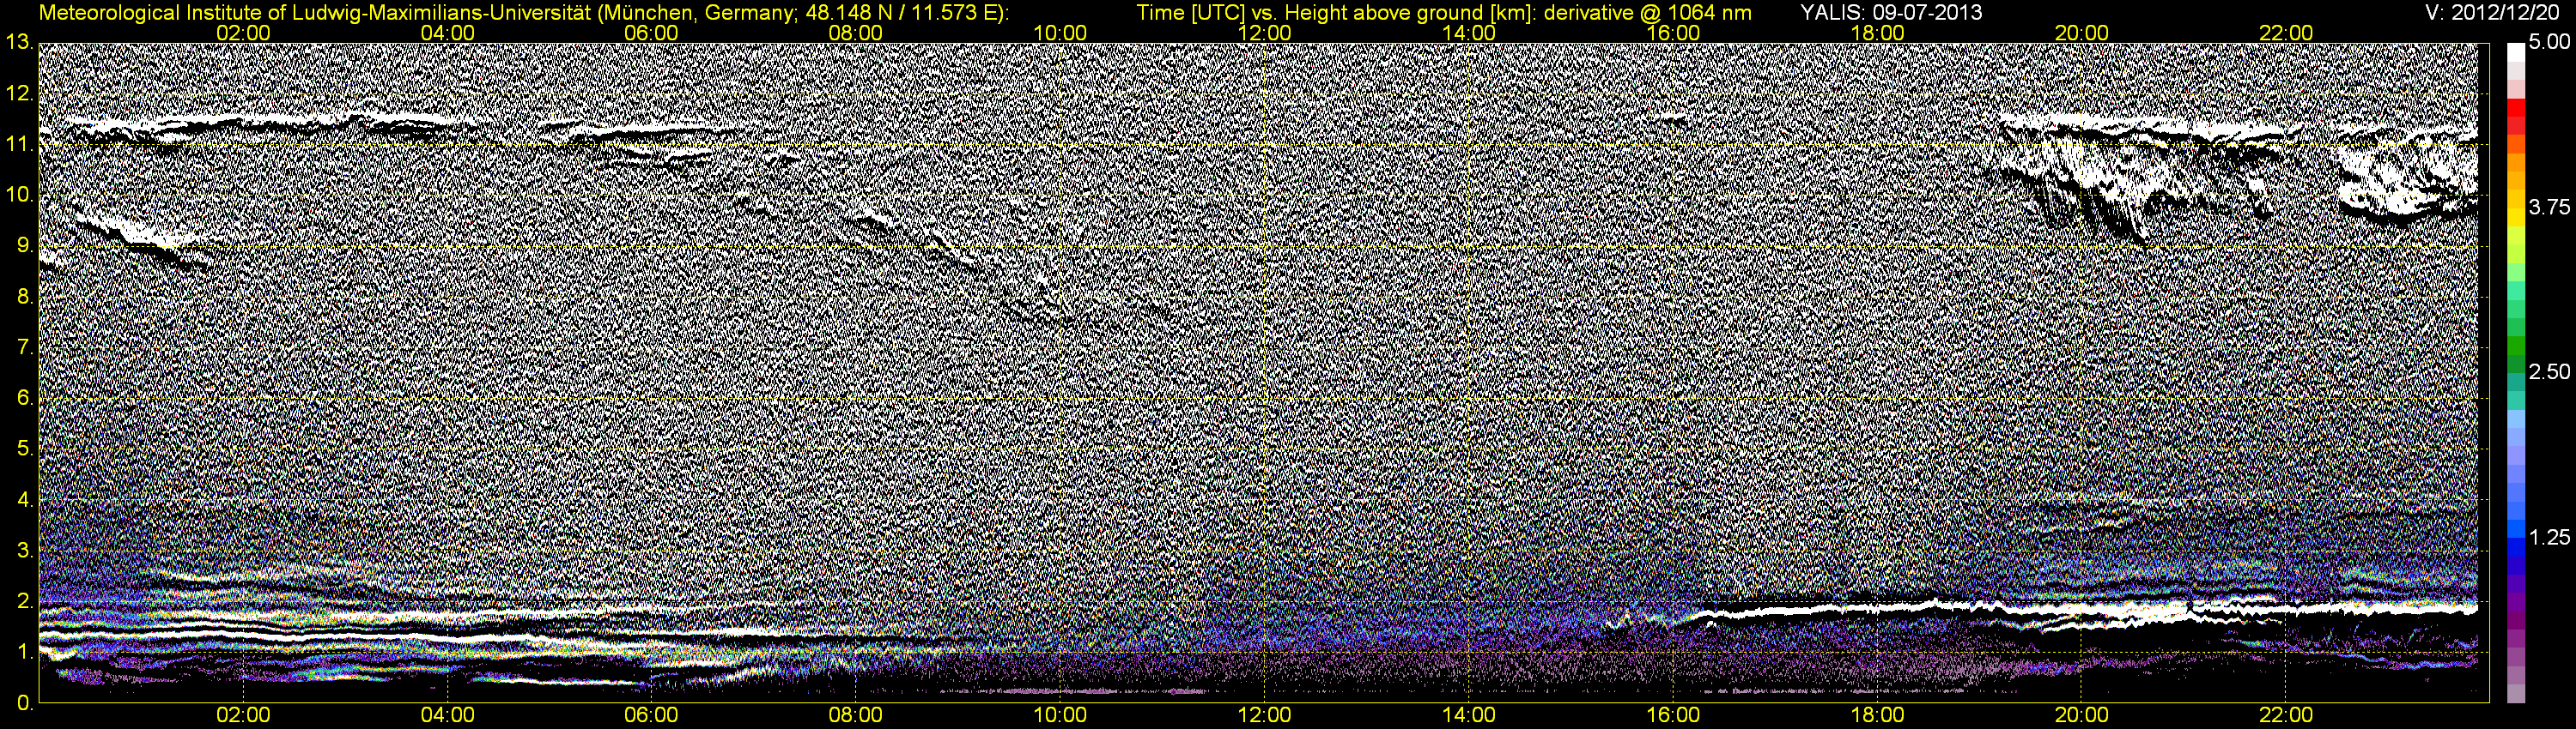Select 06:00 on the lower time axis
The image size is (2576, 729).
pos(651,715)
